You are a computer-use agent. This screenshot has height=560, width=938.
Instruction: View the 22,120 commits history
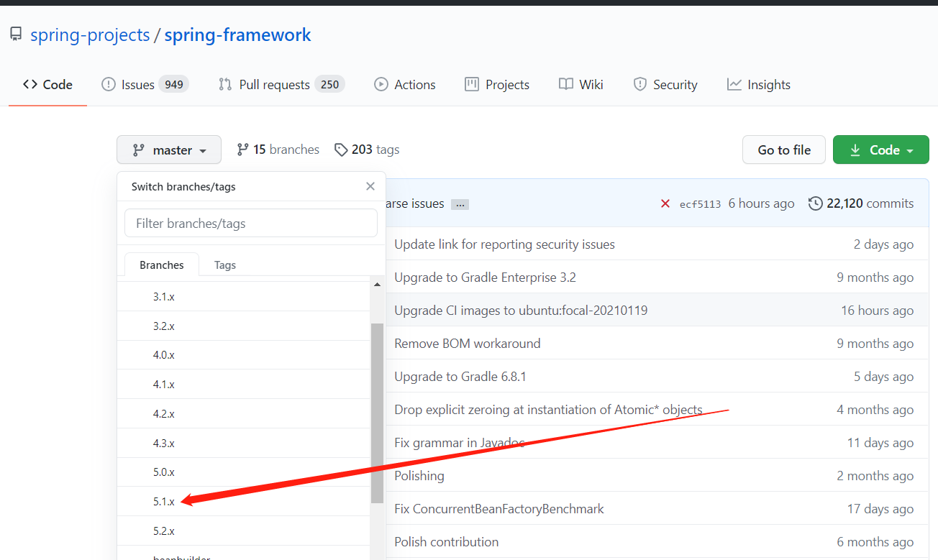(x=861, y=203)
